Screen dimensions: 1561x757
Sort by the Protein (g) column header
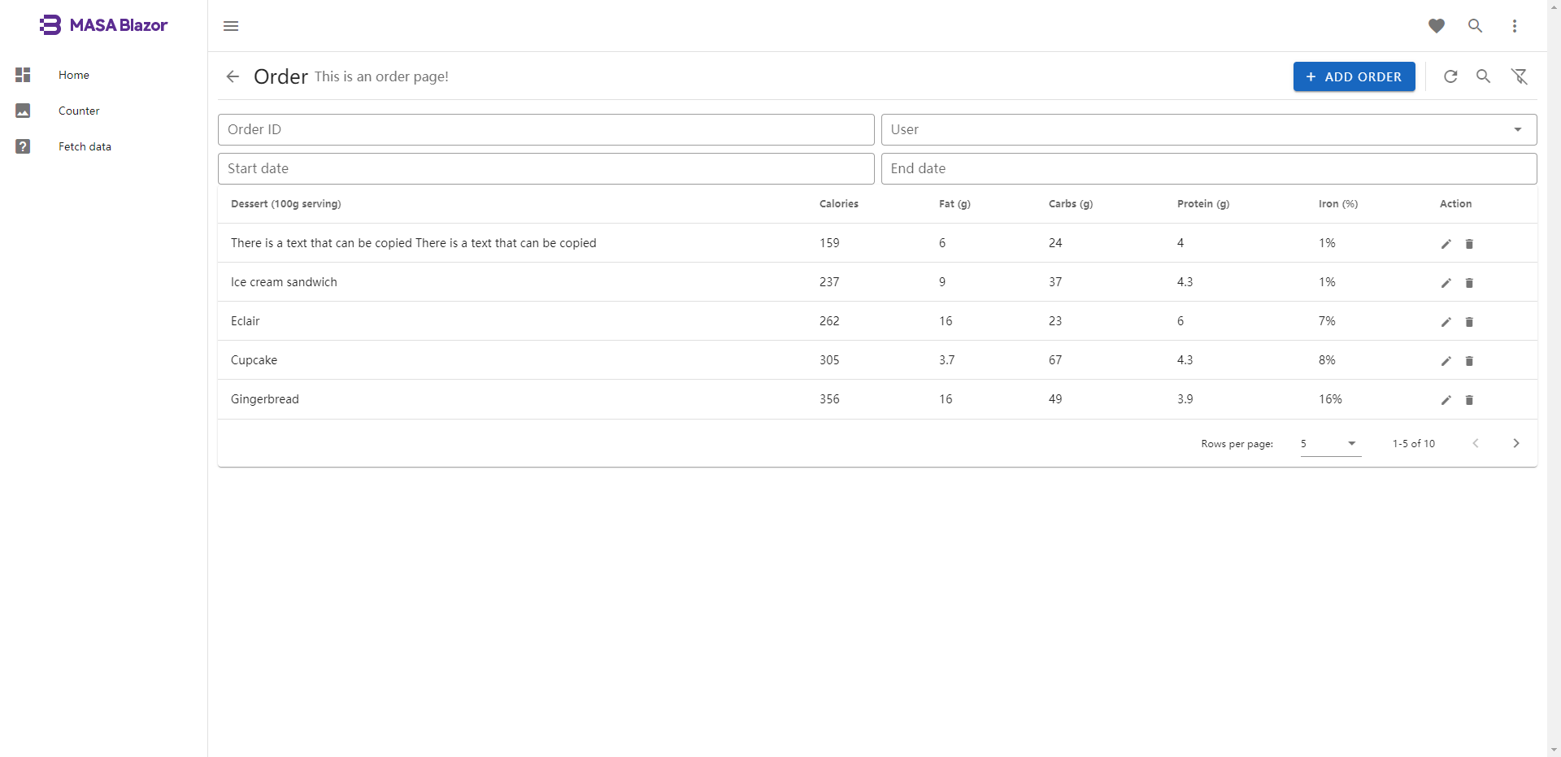1203,204
